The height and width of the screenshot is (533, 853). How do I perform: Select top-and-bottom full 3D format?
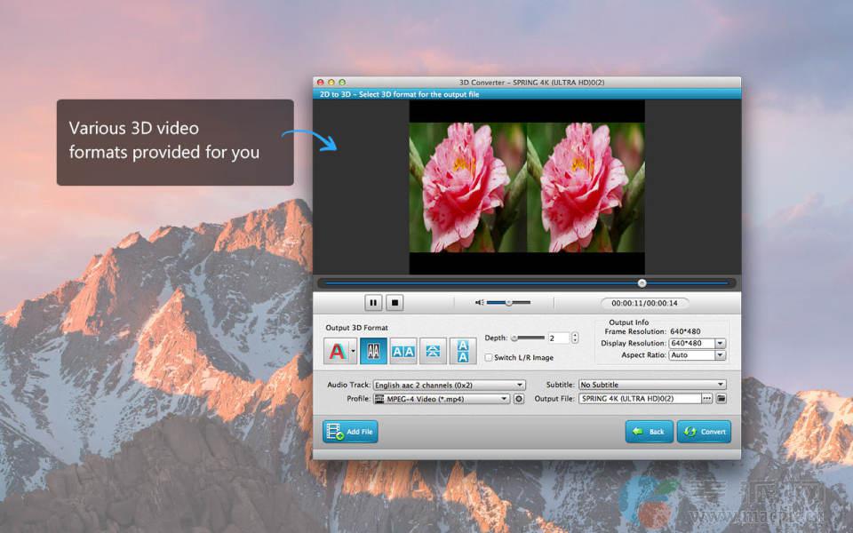click(462, 352)
